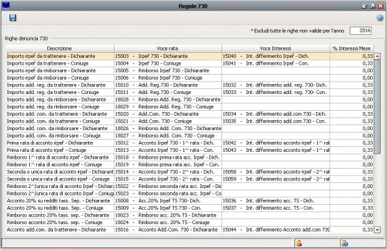The height and width of the screenshot is (249, 387).
Task: Select row Prima rata di acconto irpef - Coniuge
Action: (x=58, y=150)
